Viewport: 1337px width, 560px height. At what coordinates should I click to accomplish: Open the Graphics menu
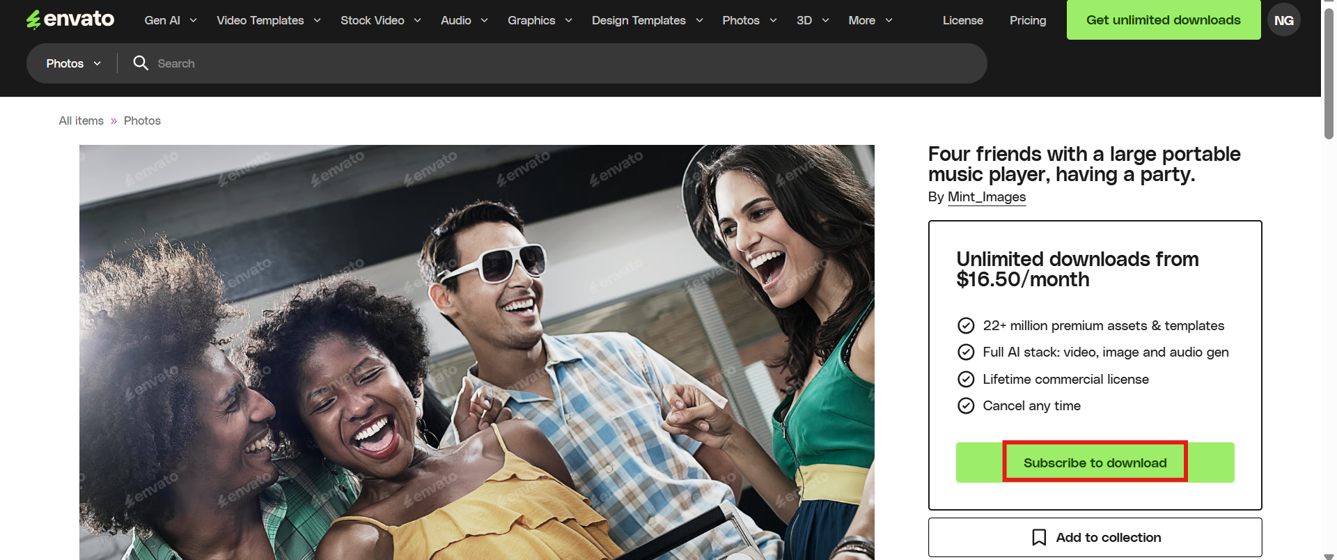coord(540,20)
